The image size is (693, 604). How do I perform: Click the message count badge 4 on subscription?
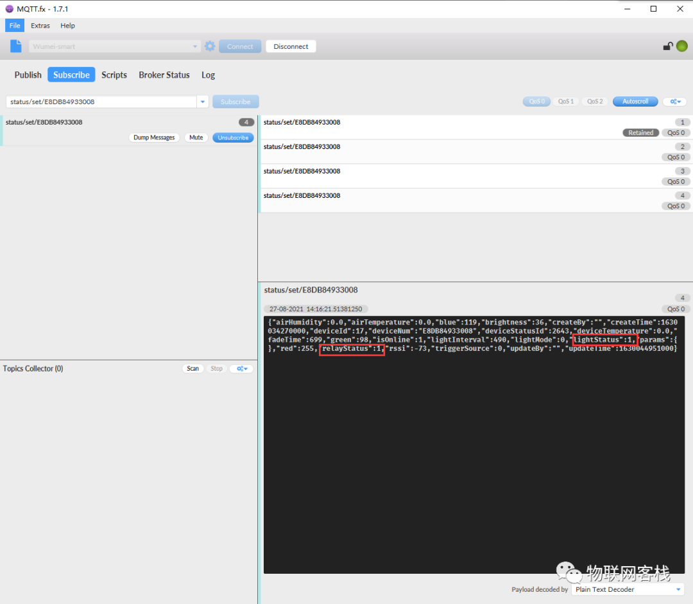(x=246, y=122)
